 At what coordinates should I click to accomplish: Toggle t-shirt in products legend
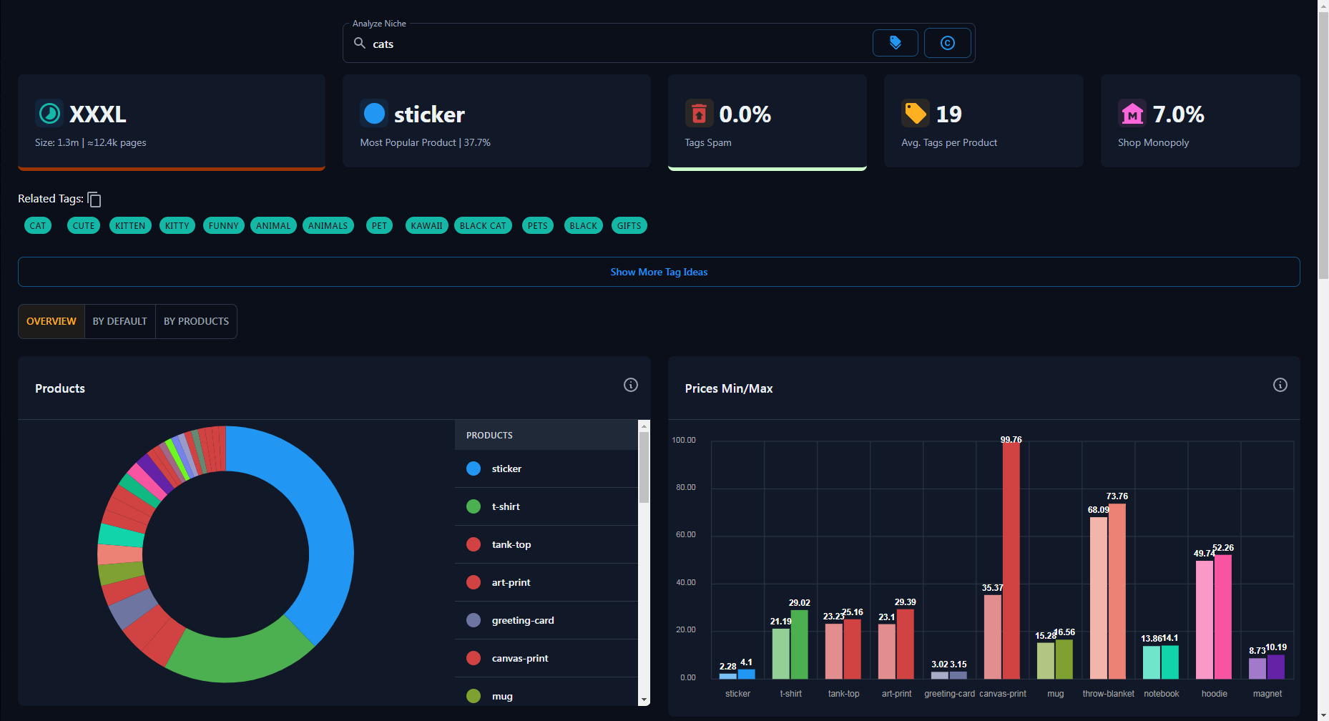[x=546, y=506]
